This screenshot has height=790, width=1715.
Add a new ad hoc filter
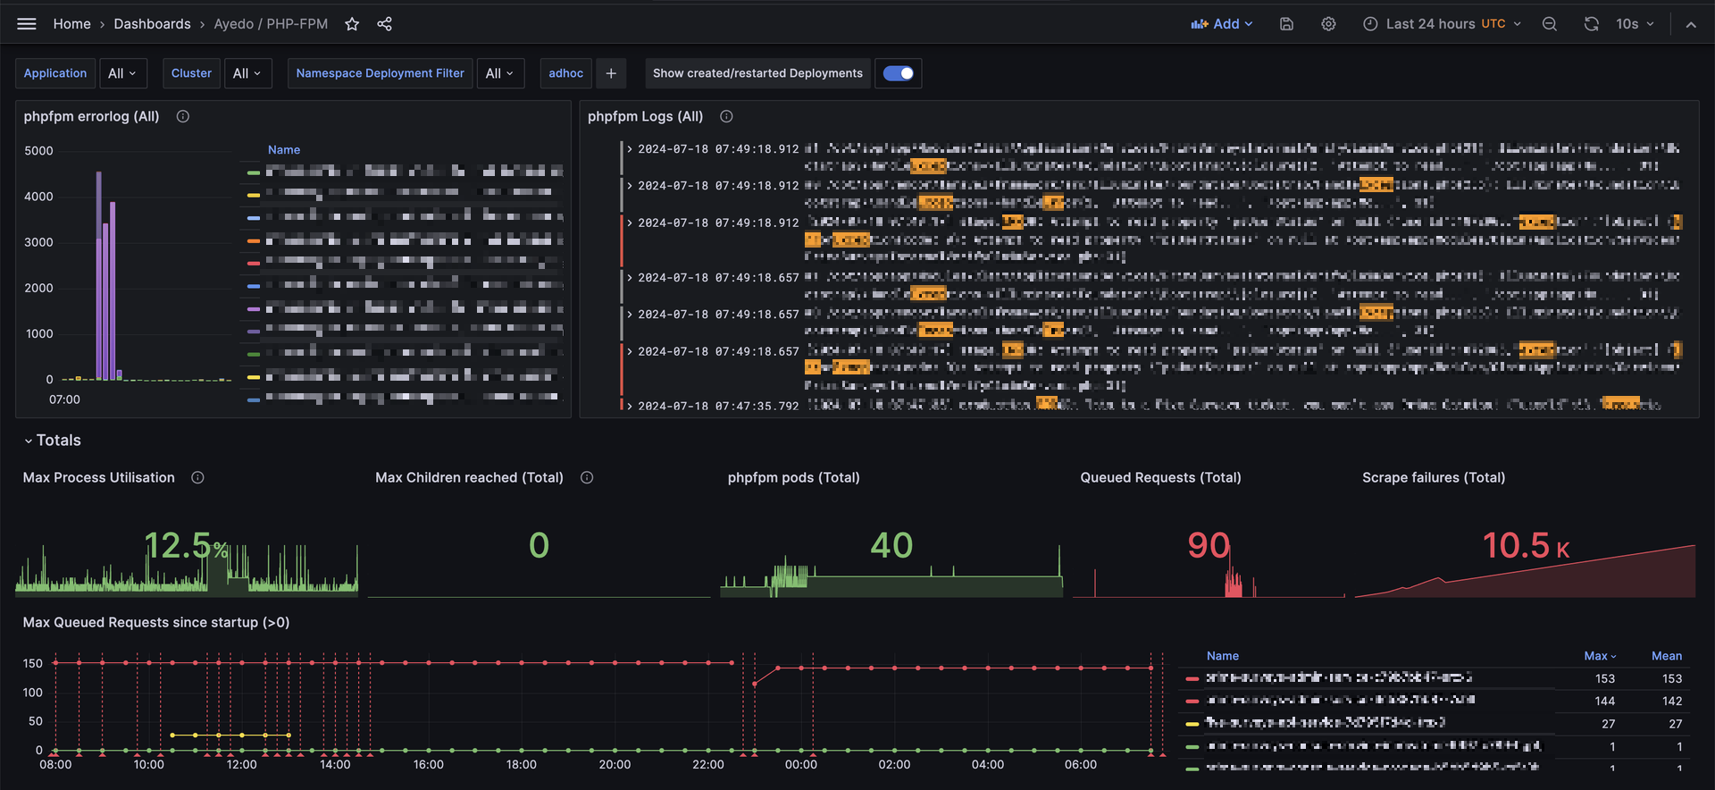[611, 73]
